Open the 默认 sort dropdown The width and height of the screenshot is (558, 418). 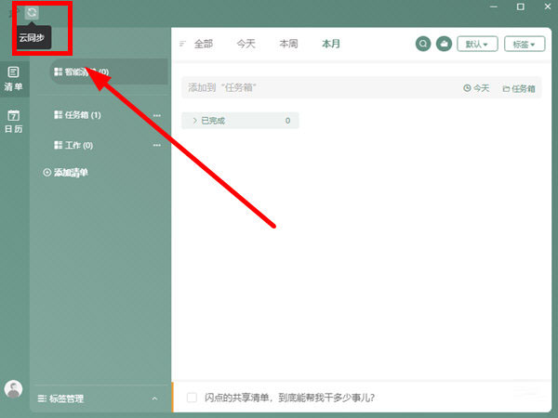tap(478, 44)
